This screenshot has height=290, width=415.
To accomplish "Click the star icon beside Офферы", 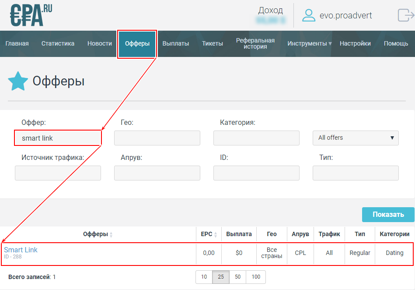I will (x=18, y=81).
